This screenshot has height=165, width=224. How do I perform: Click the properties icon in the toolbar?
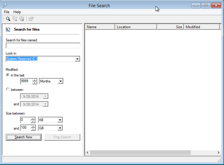click(x=31, y=19)
